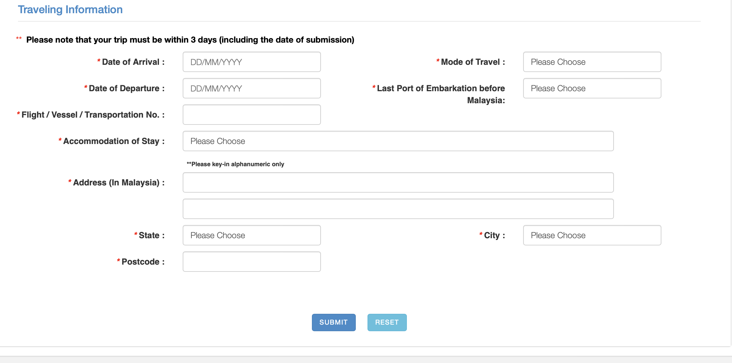Click the Flight / Vessel / Transportation No. field
This screenshot has width=732, height=363.
(x=252, y=115)
